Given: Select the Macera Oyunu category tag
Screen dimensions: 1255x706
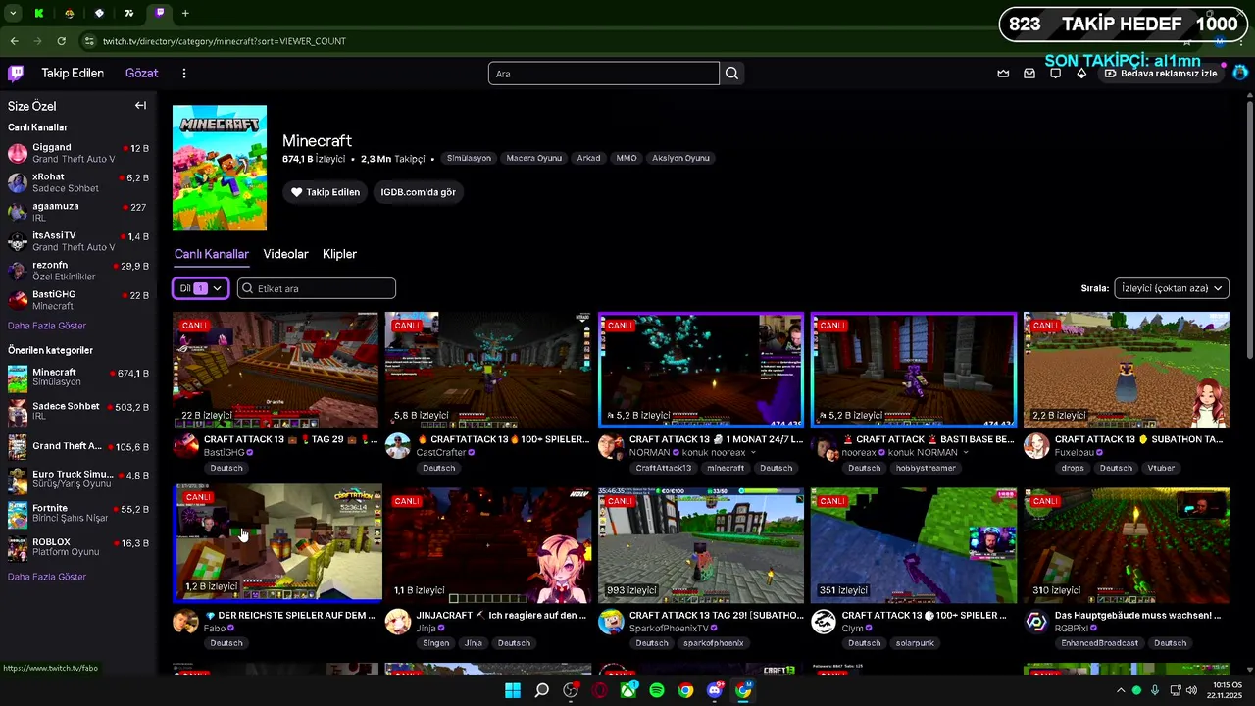Looking at the screenshot, I should pyautogui.click(x=533, y=158).
